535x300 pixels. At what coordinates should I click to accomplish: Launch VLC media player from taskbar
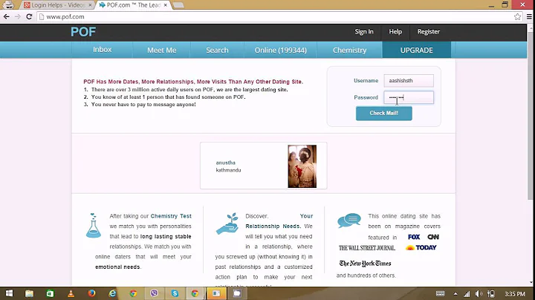(x=71, y=293)
